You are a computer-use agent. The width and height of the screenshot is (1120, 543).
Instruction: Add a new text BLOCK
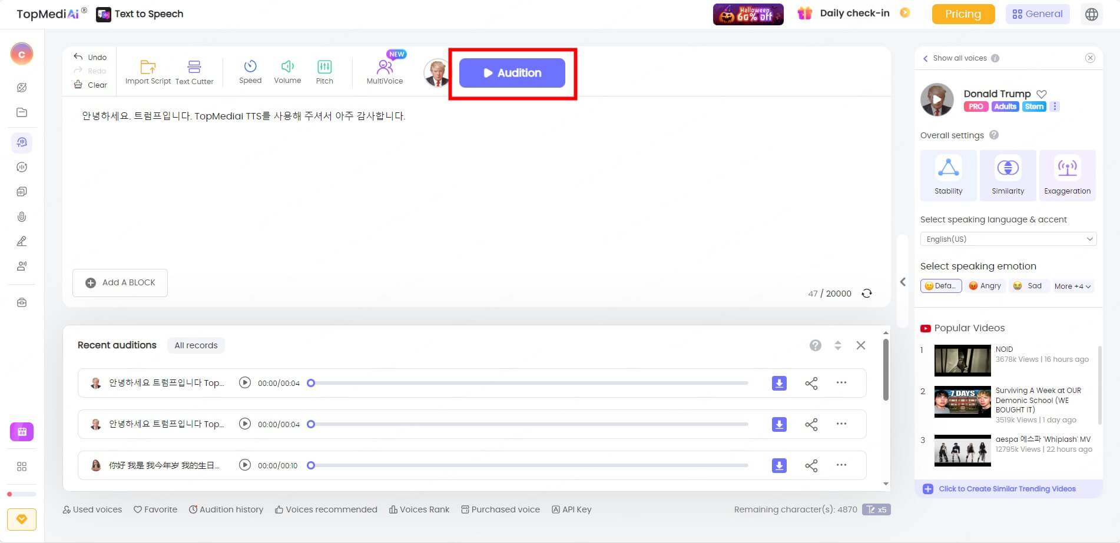pos(120,282)
